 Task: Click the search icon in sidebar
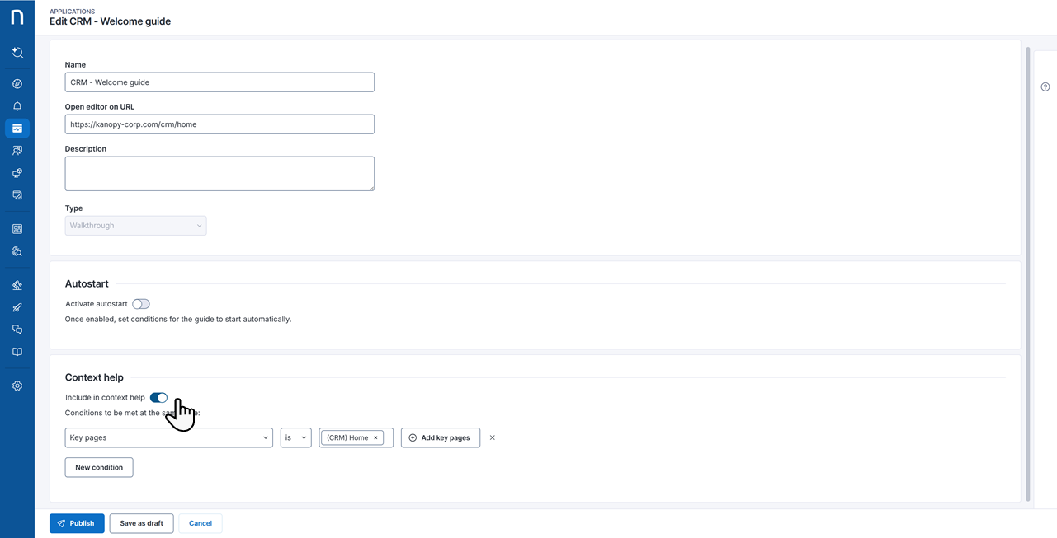17,53
